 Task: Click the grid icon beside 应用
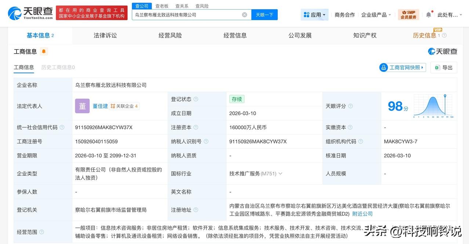point(306,14)
